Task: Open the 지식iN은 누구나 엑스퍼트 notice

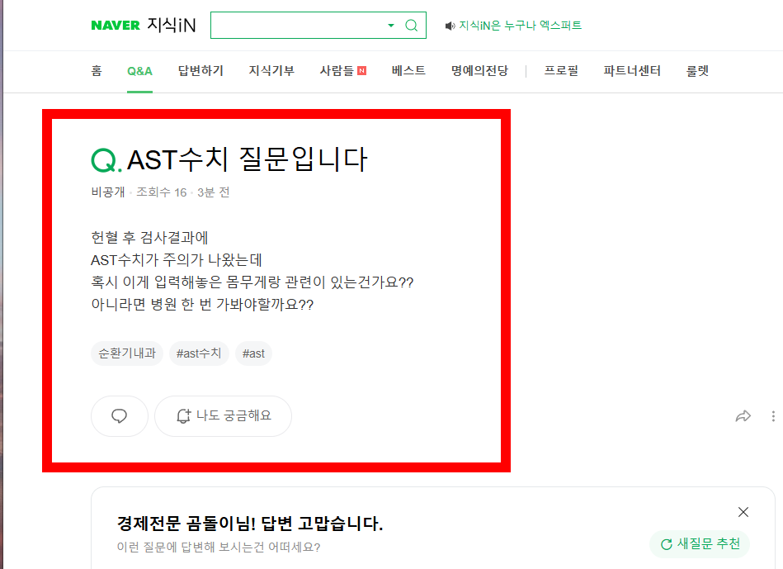Action: pyautogui.click(x=521, y=25)
